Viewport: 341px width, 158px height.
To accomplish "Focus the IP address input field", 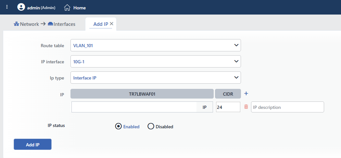I will pos(134,107).
